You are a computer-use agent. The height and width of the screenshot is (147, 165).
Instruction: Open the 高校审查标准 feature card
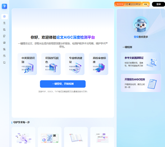click(x=99, y=64)
